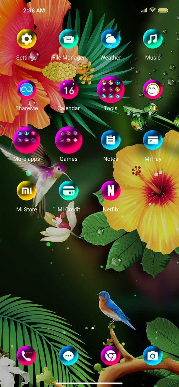Screen dimensions: 179x387
Task: Open the Calendar app showing 16
Action: tap(69, 89)
